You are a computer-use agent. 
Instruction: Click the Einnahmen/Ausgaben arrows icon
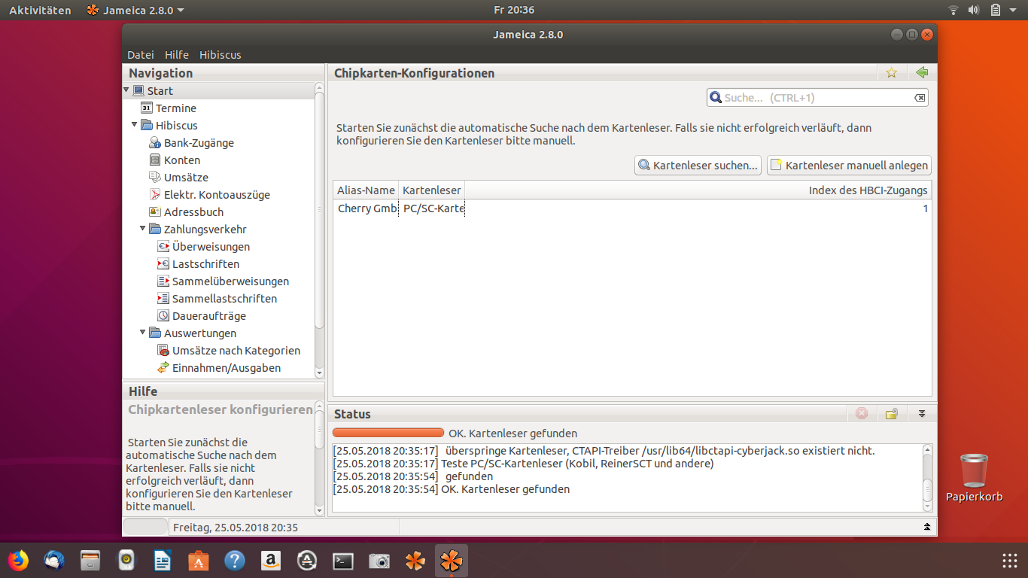click(x=163, y=368)
